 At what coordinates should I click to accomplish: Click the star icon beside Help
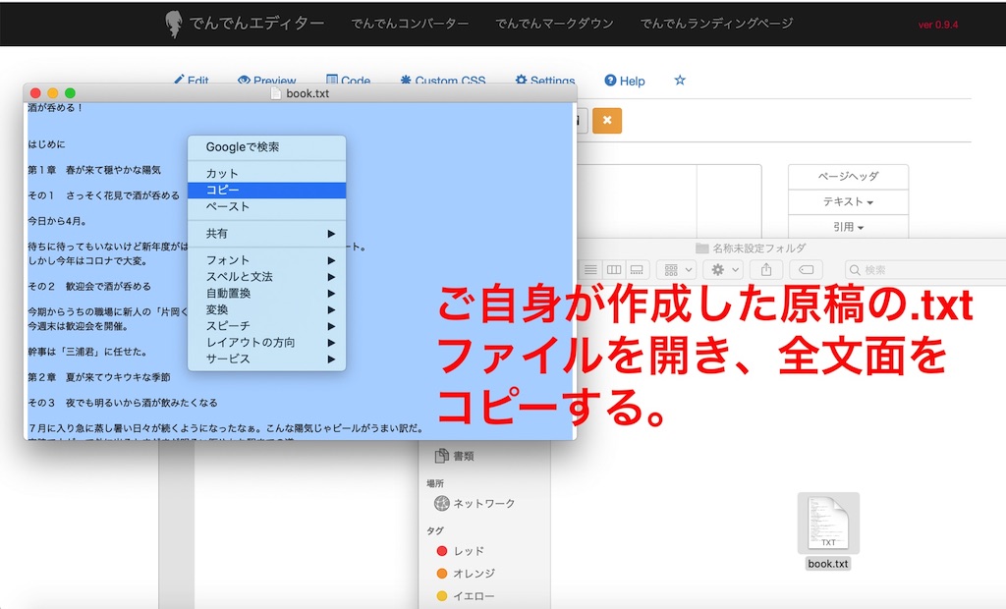(679, 81)
